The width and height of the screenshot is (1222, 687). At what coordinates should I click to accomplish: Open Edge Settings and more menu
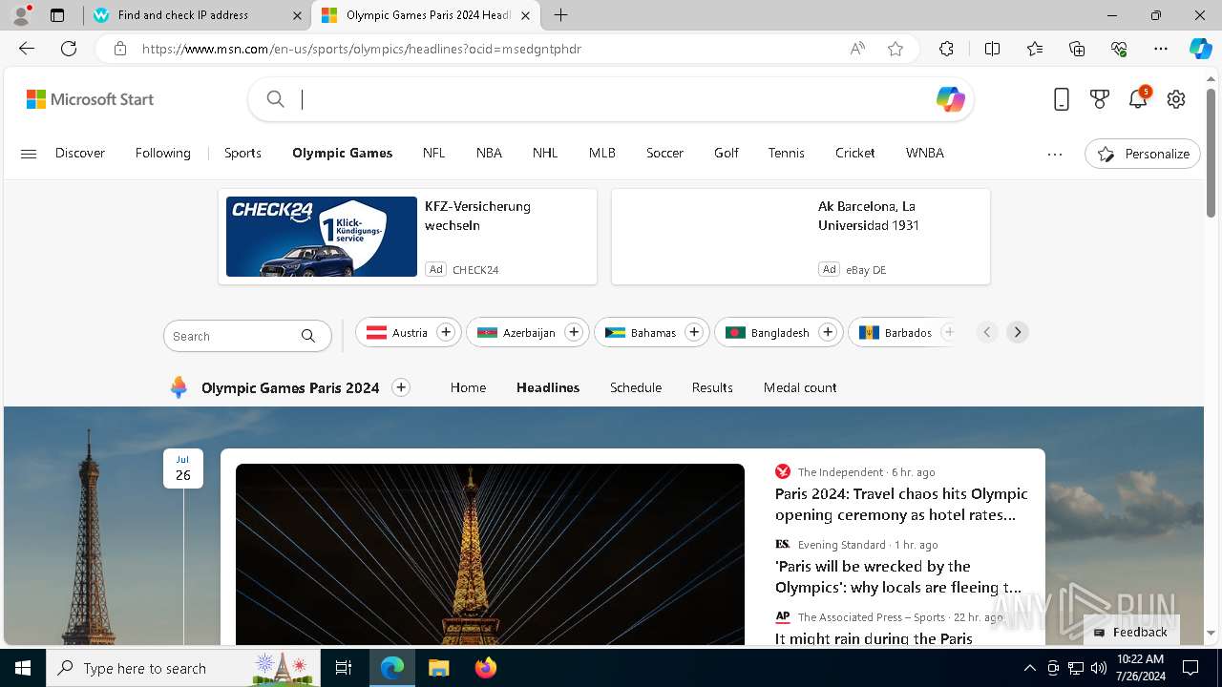click(1161, 49)
